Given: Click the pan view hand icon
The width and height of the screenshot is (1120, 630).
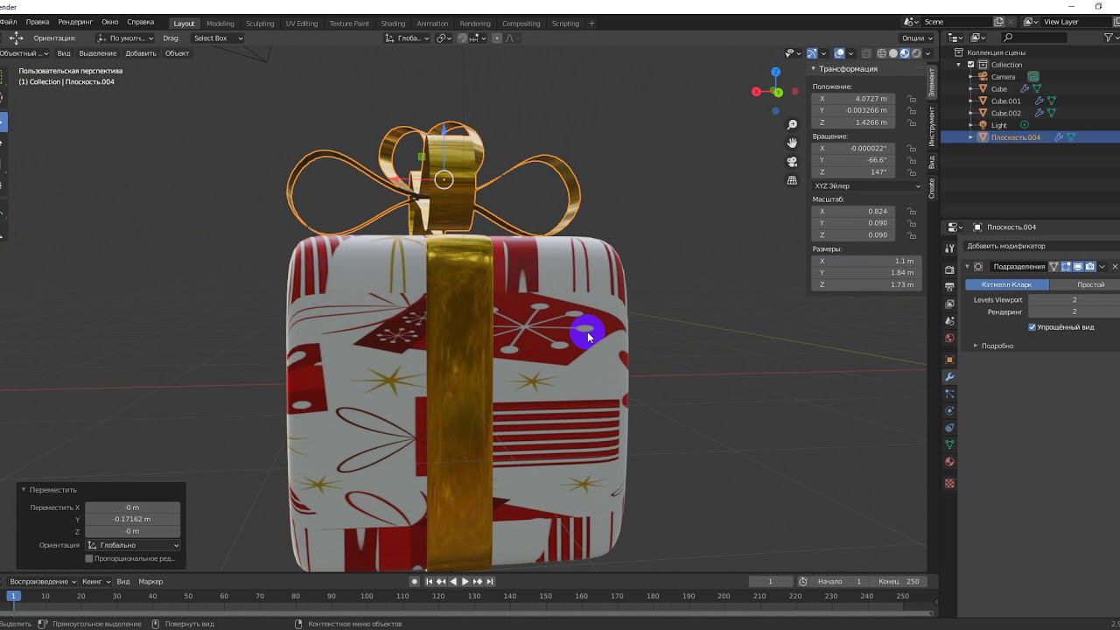Looking at the screenshot, I should (792, 143).
